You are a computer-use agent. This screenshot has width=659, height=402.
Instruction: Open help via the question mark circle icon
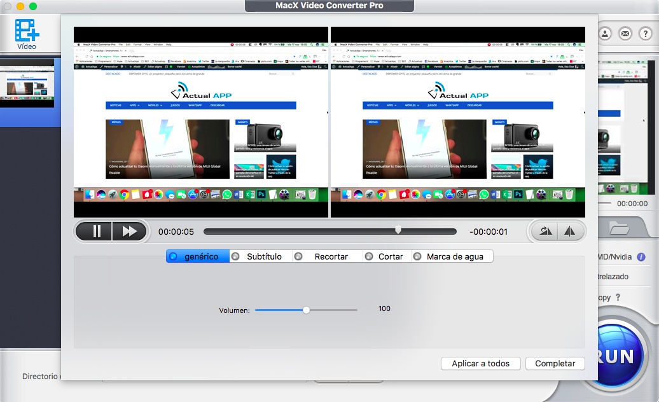pos(646,34)
